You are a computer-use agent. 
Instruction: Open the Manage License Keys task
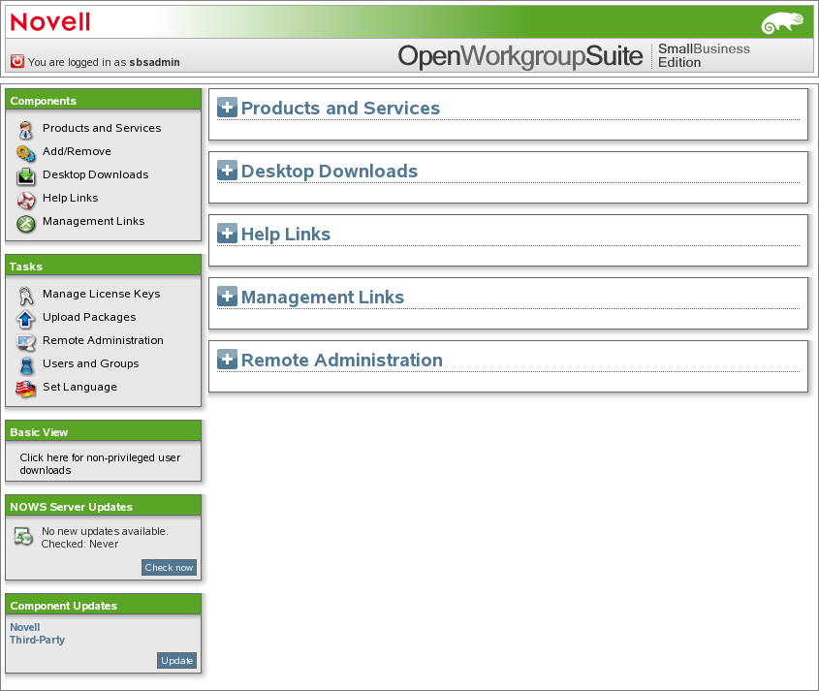coord(102,294)
